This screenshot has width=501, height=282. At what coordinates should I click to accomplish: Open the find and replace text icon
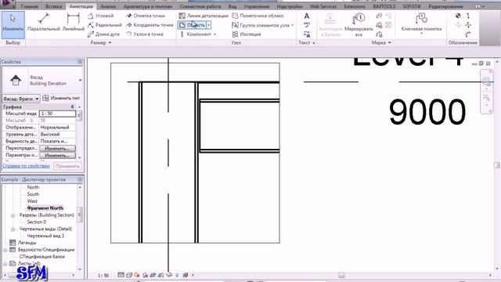[x=307, y=34]
